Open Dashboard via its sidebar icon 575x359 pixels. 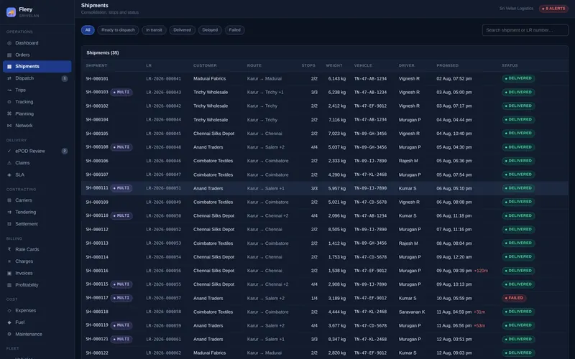point(9,43)
